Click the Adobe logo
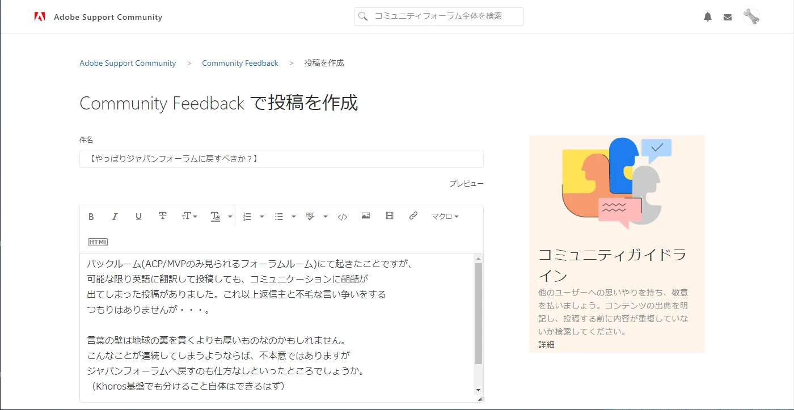The image size is (794, 410). coord(40,16)
